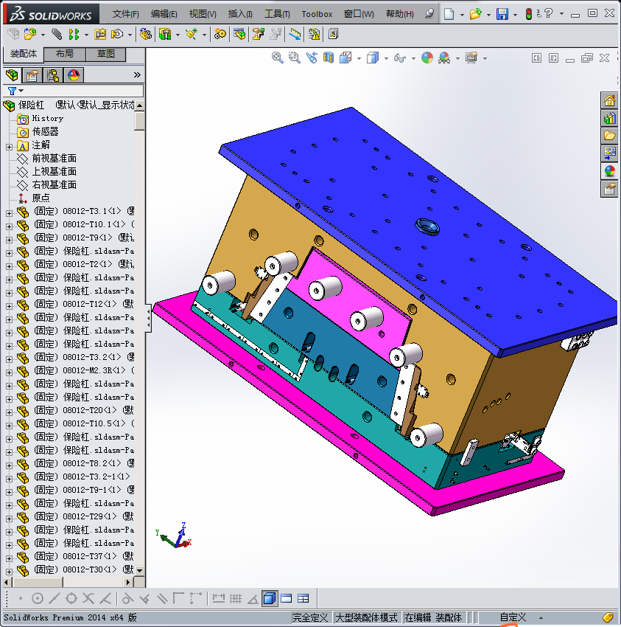Toggle the shaded cube sketch toolbar button

270,598
